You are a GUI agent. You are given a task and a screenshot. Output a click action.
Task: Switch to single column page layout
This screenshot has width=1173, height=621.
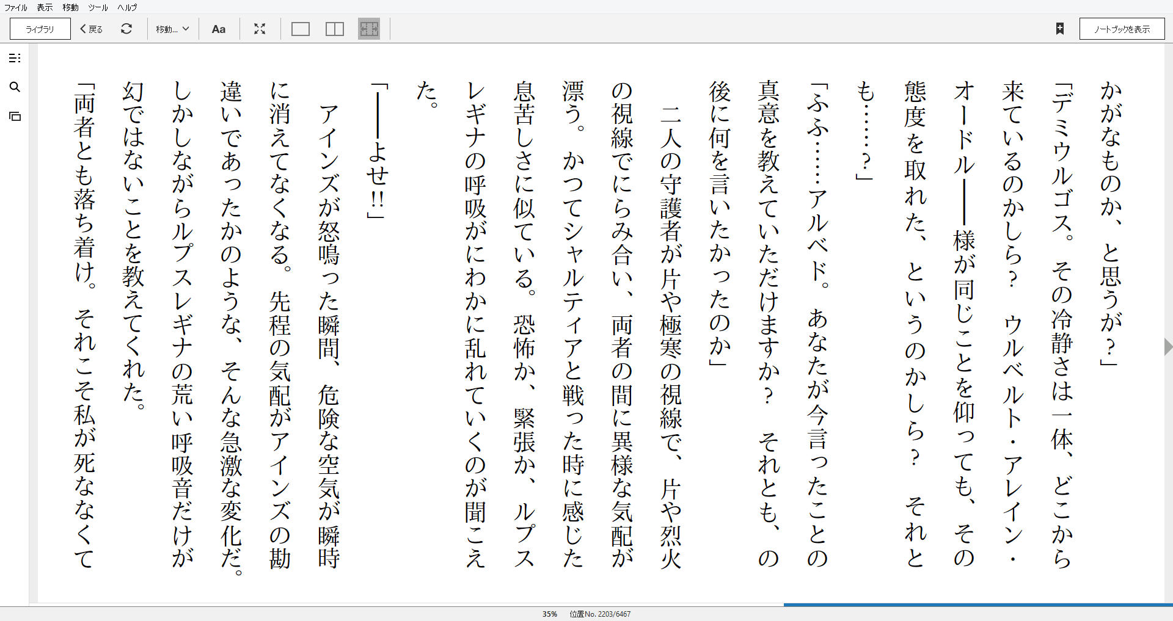pyautogui.click(x=300, y=29)
